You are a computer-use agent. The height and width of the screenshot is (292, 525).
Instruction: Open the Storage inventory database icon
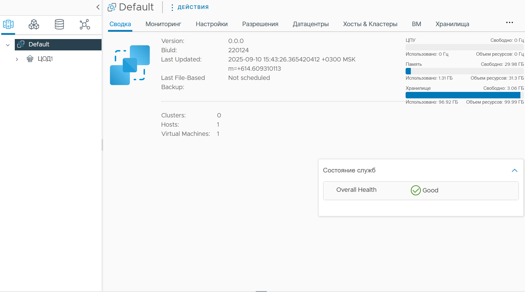(59, 24)
